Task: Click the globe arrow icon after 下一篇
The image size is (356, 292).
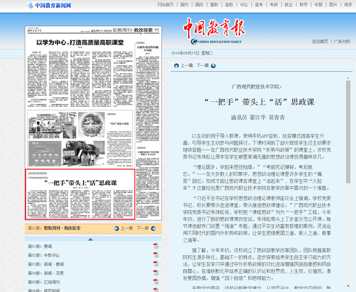Action: click(x=213, y=66)
